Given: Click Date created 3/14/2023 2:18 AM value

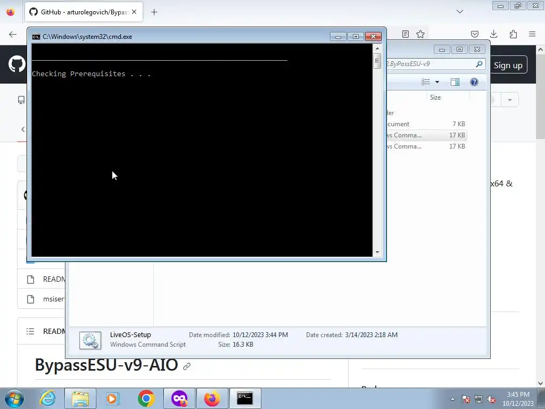Looking at the screenshot, I should point(371,335).
